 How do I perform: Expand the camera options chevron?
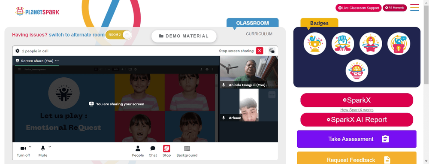pyautogui.click(x=30, y=147)
